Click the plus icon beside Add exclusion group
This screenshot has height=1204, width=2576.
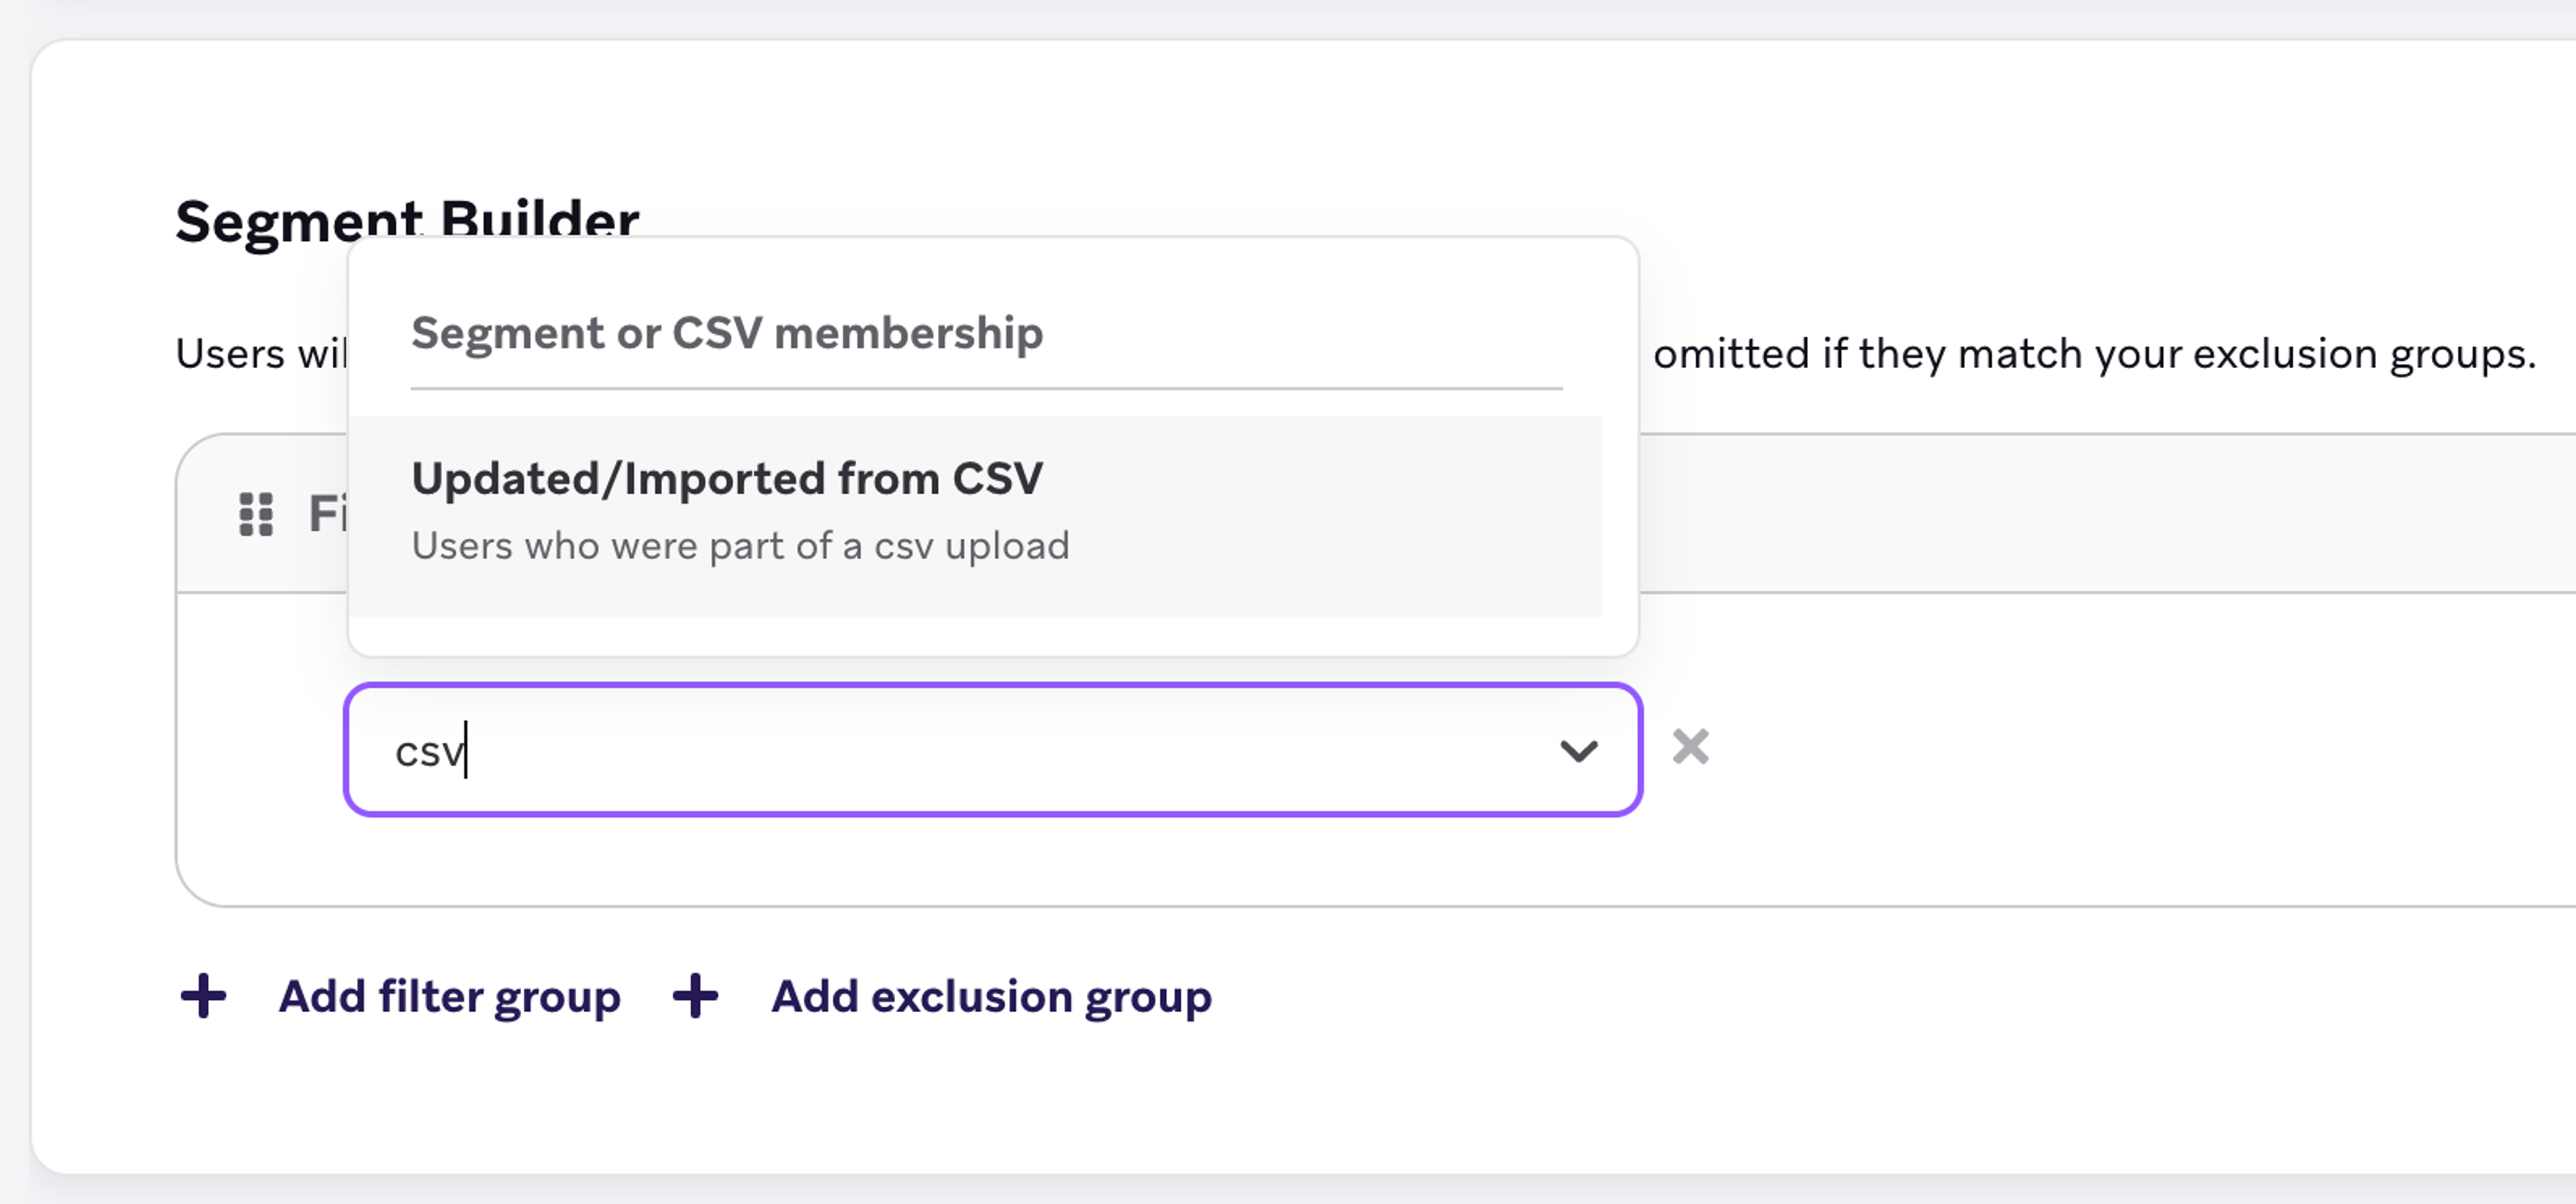pos(697,996)
